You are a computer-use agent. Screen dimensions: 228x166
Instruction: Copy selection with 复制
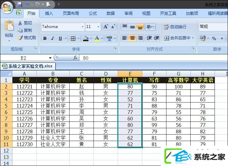(25, 30)
